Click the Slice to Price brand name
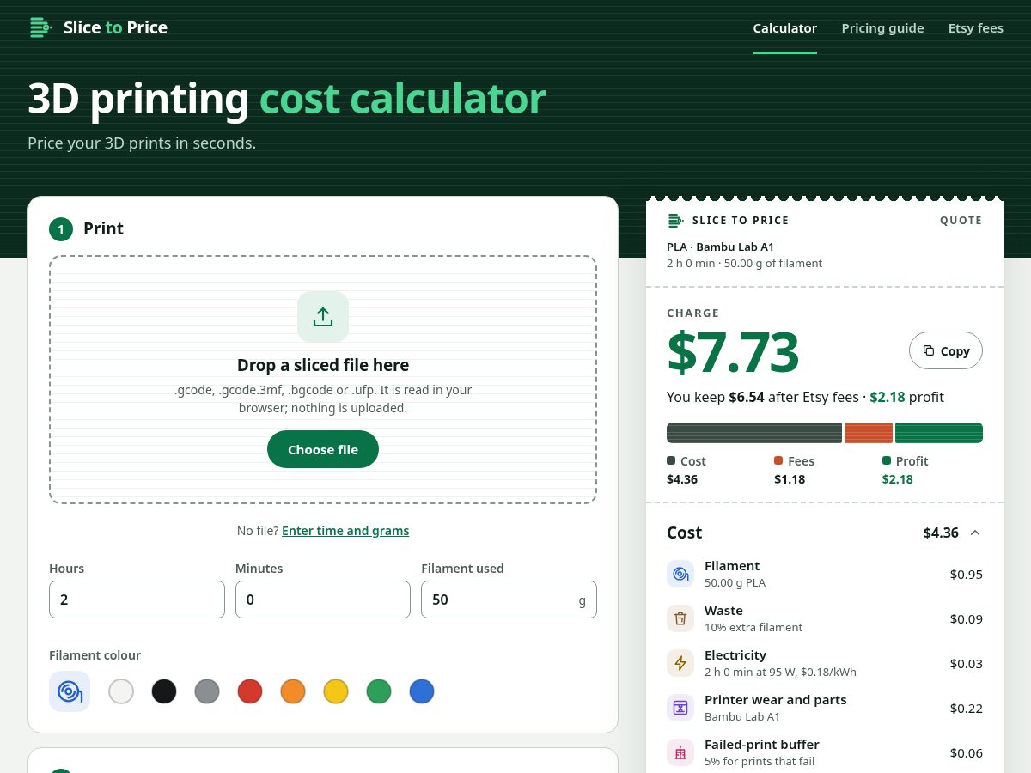The width and height of the screenshot is (1031, 773). click(x=115, y=27)
